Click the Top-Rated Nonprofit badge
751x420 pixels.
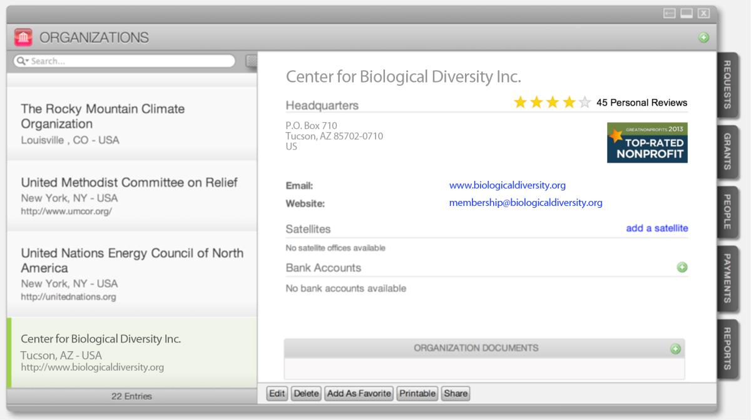click(x=647, y=143)
